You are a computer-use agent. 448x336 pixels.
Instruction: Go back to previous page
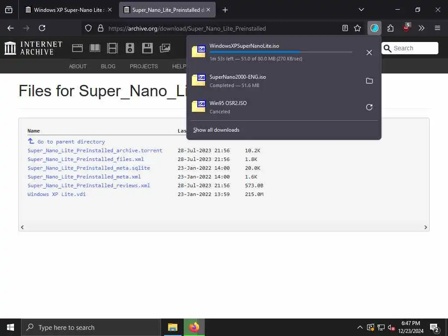(x=10, y=28)
